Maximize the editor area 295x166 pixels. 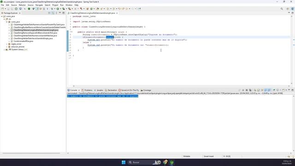click(x=293, y=13)
